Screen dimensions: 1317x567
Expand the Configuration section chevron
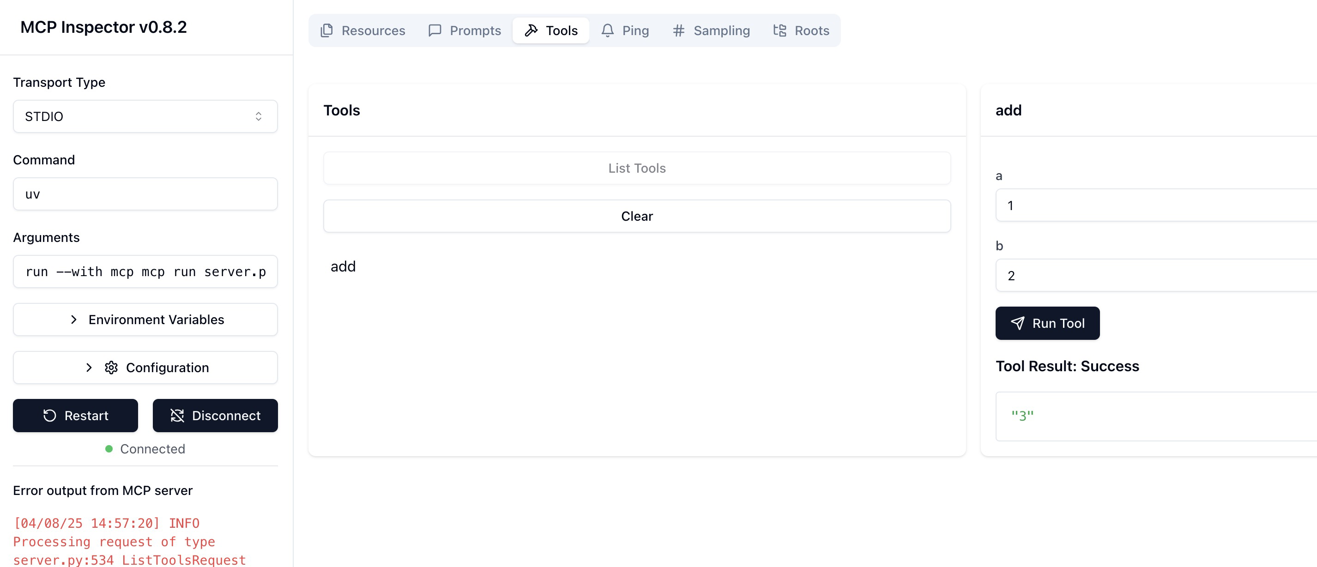tap(89, 368)
